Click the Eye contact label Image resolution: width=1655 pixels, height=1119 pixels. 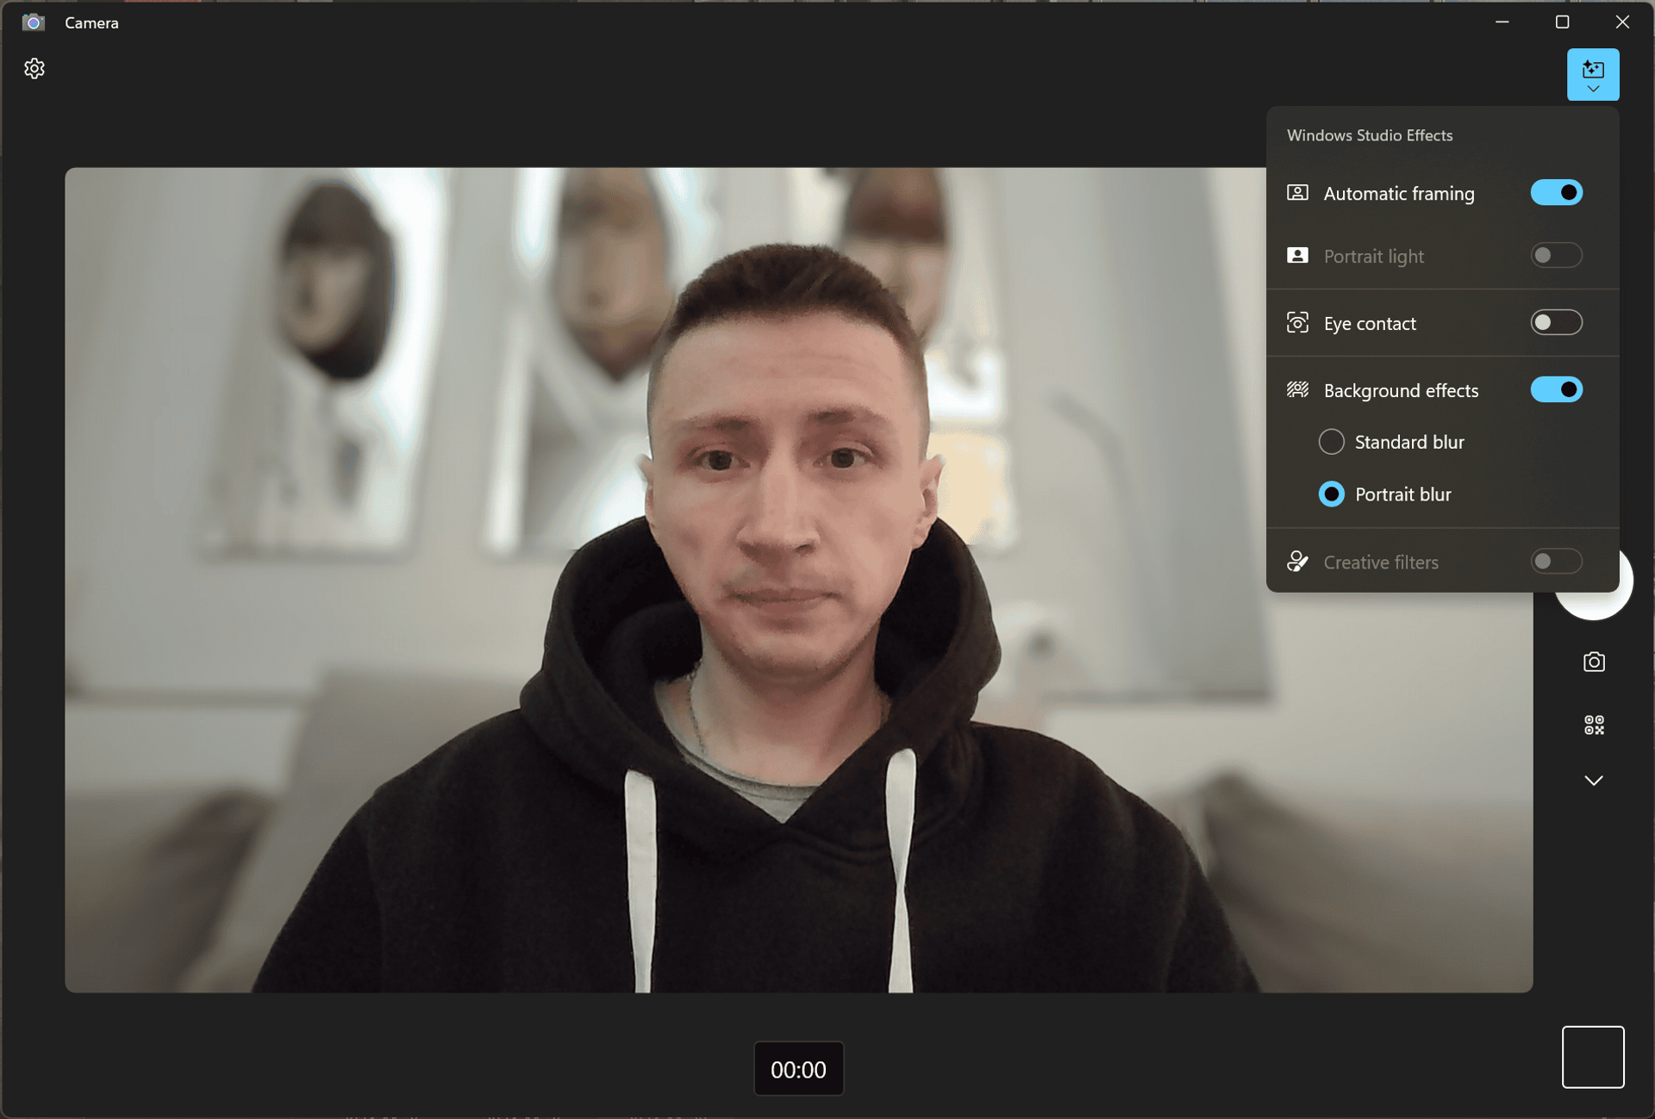[1369, 324]
